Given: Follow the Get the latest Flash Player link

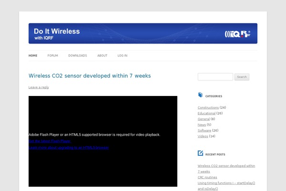Looking at the screenshot, I should (50, 141).
